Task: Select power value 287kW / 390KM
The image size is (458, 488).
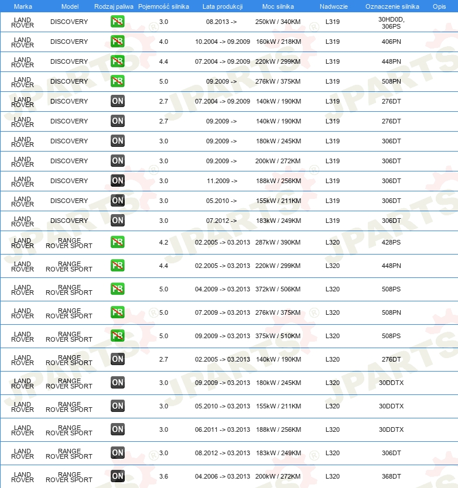Action: (x=278, y=242)
